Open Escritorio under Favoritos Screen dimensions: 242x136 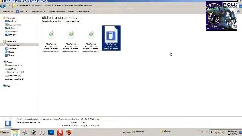tap(11, 21)
